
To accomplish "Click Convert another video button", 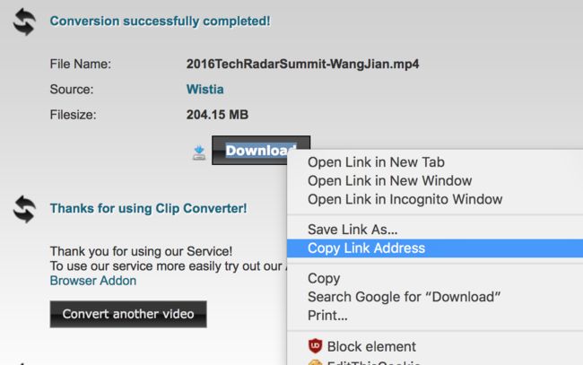I will (x=128, y=314).
